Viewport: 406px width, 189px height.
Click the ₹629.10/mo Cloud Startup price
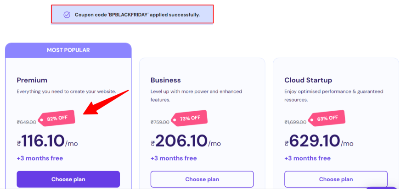315,141
